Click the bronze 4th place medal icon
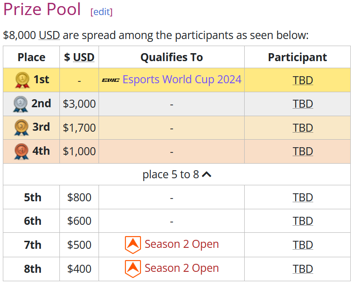355x285 pixels. coord(21,151)
